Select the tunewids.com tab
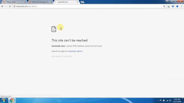Image resolution: width=184 pixels, height=103 pixels. click(x=66, y=2)
